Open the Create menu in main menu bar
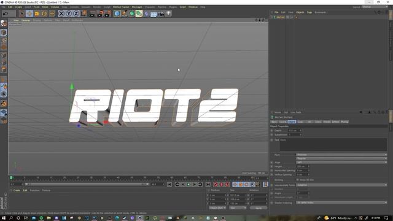Image resolution: width=393 pixels, height=221 pixels. pos(18,7)
